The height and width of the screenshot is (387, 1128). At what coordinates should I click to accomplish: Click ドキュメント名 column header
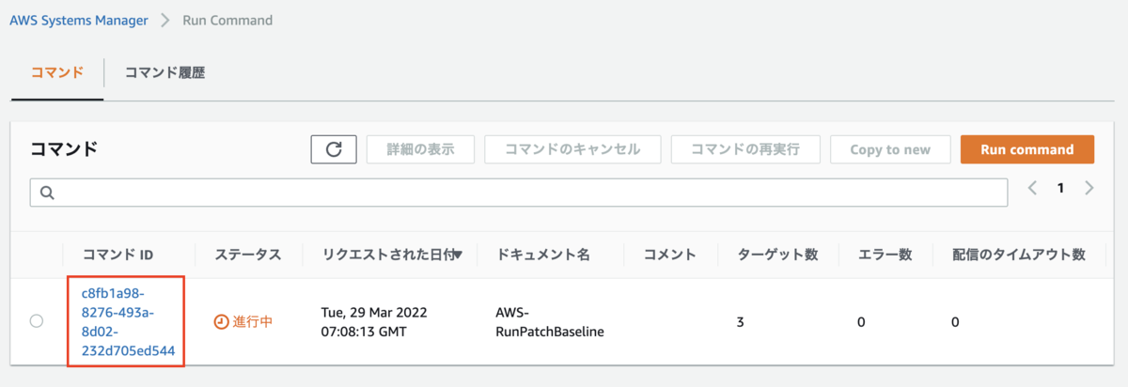click(x=542, y=255)
